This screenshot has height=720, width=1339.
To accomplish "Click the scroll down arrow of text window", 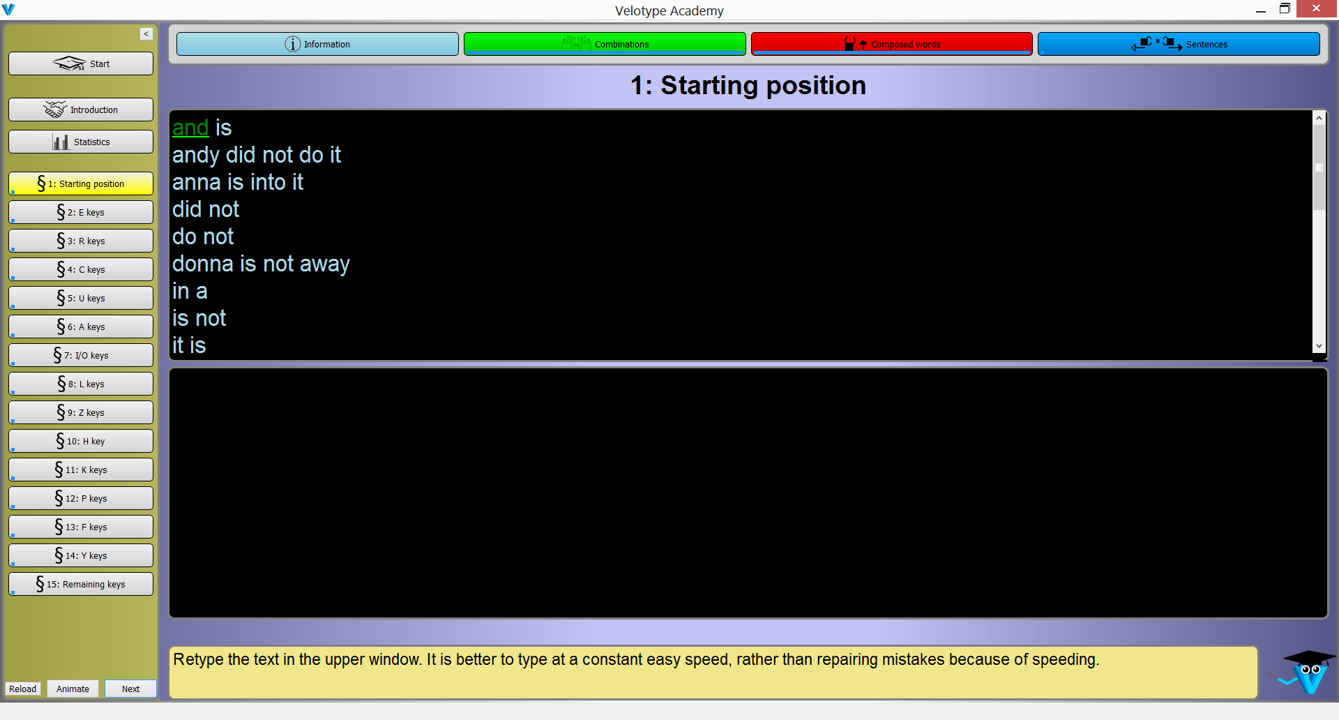I will click(1319, 346).
